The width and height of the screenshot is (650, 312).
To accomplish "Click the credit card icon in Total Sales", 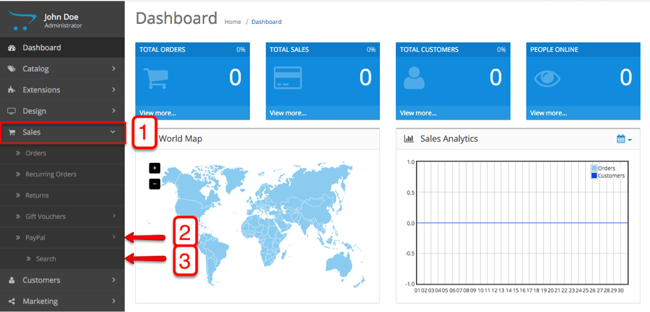I will coord(287,78).
